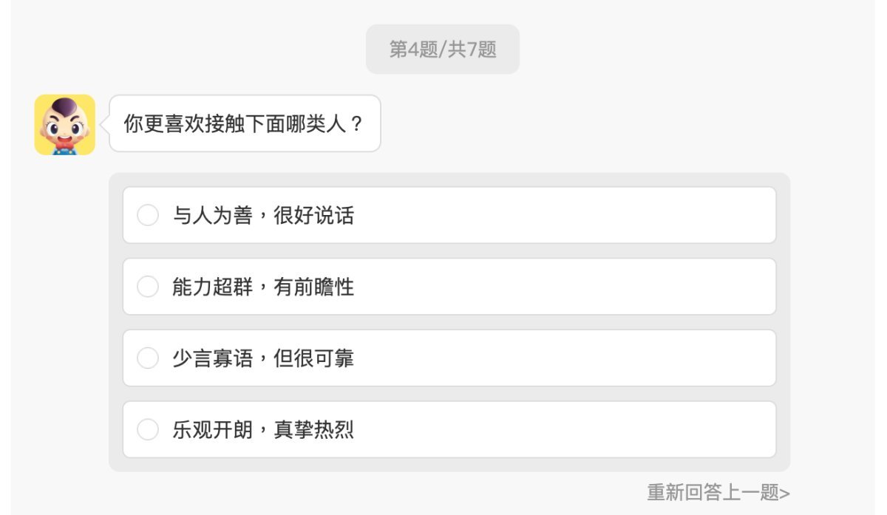
Task: Select radio button for 乐观开朗，真挚热烈
Action: [147, 429]
